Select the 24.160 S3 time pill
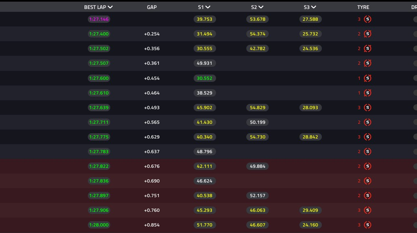 point(310,225)
